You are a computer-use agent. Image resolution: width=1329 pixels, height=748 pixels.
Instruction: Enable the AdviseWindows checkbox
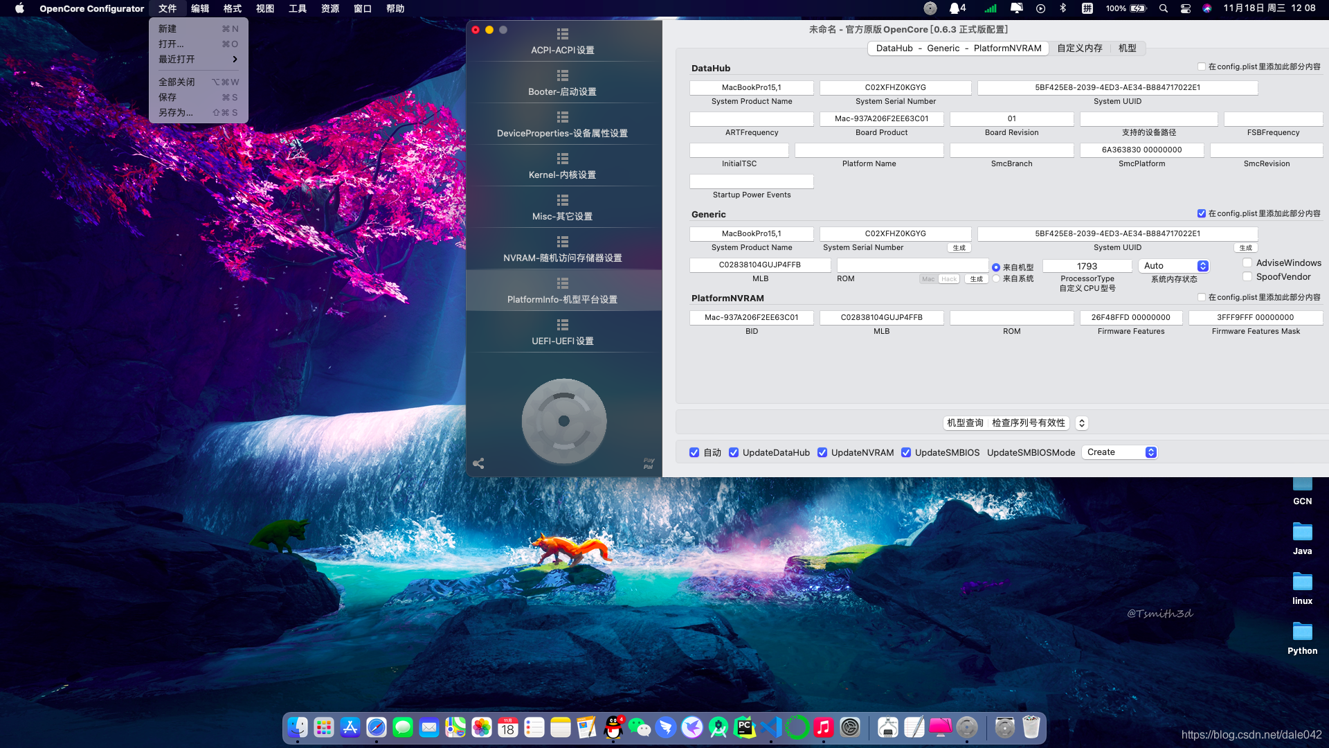click(x=1247, y=263)
